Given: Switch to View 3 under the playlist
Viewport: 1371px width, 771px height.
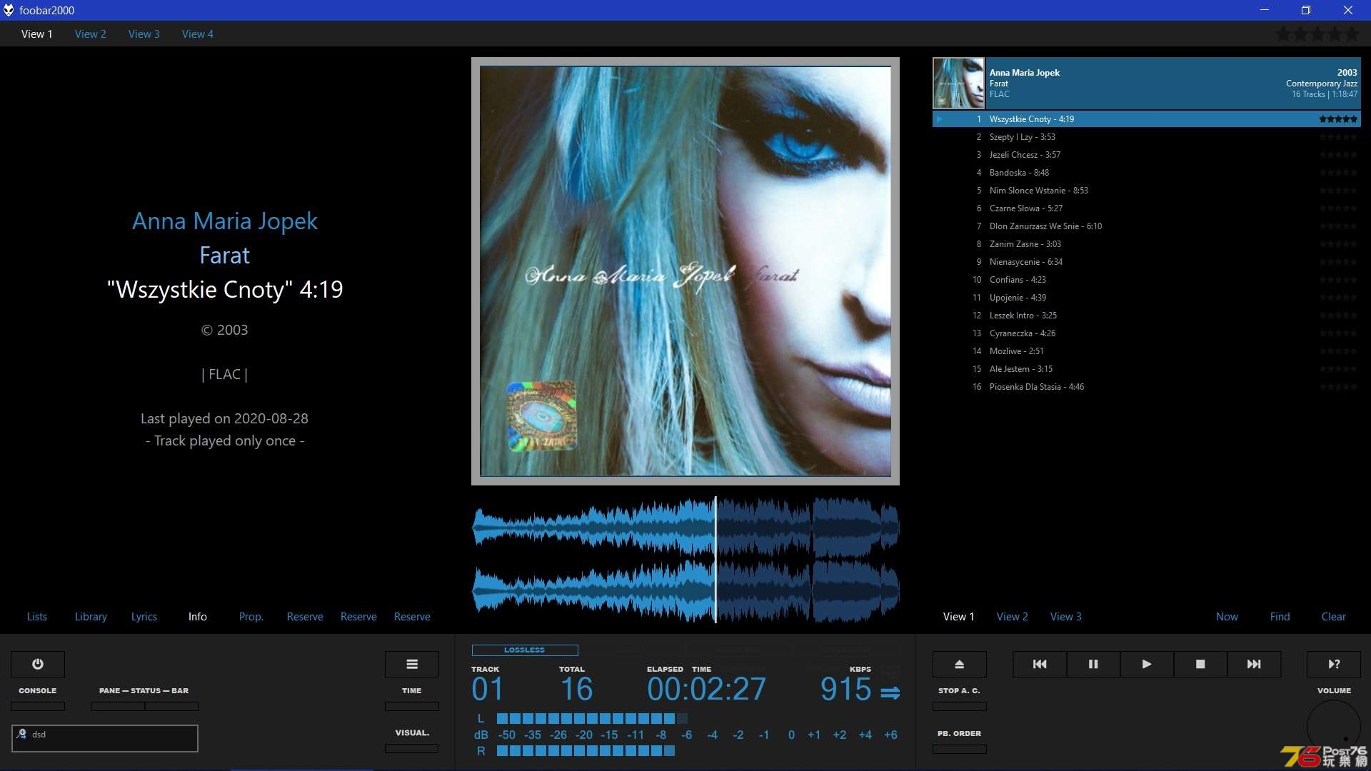Looking at the screenshot, I should pyautogui.click(x=1066, y=616).
